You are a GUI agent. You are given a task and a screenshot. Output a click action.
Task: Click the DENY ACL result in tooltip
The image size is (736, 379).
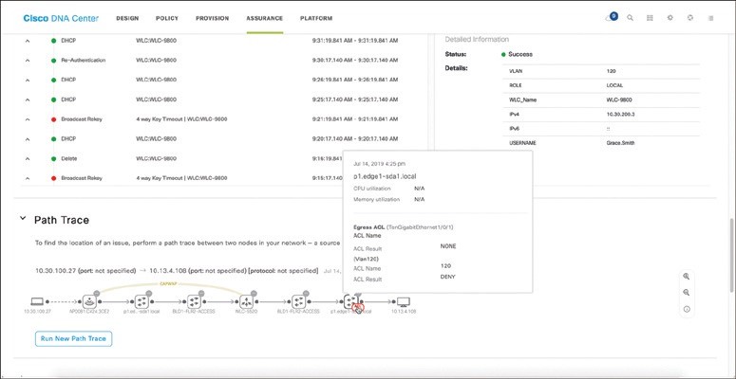448,277
